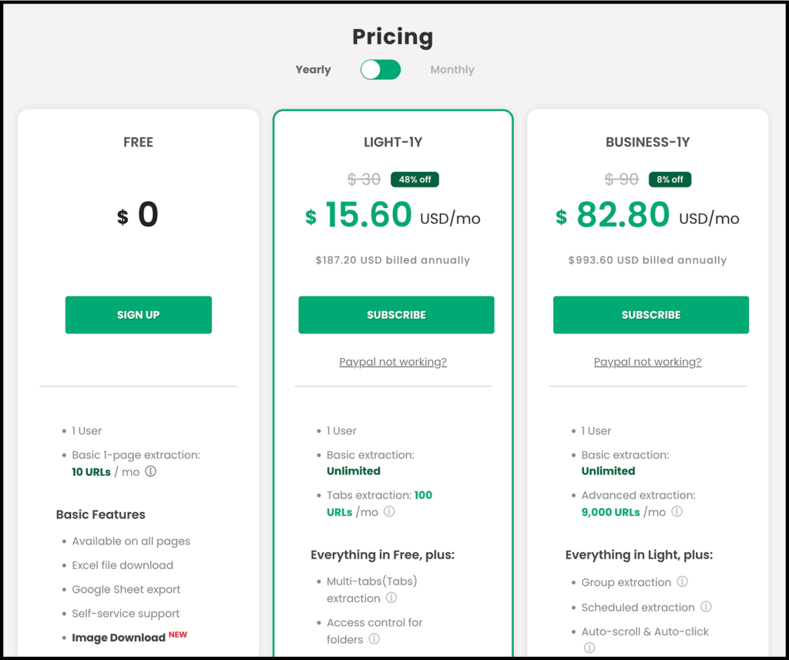The width and height of the screenshot is (789, 660).
Task: Click the crossed-out $90 original price
Action: (x=621, y=179)
